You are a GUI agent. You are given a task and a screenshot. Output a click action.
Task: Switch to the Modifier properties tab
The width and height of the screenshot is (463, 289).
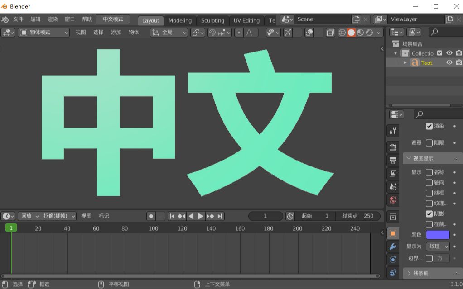pyautogui.click(x=392, y=246)
